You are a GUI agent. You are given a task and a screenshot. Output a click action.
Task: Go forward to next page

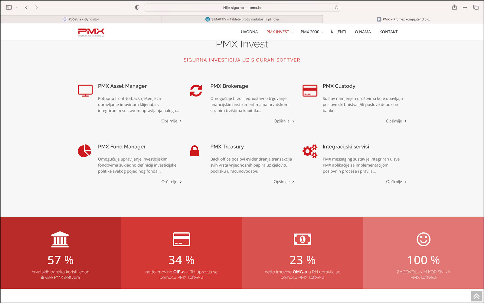point(36,7)
